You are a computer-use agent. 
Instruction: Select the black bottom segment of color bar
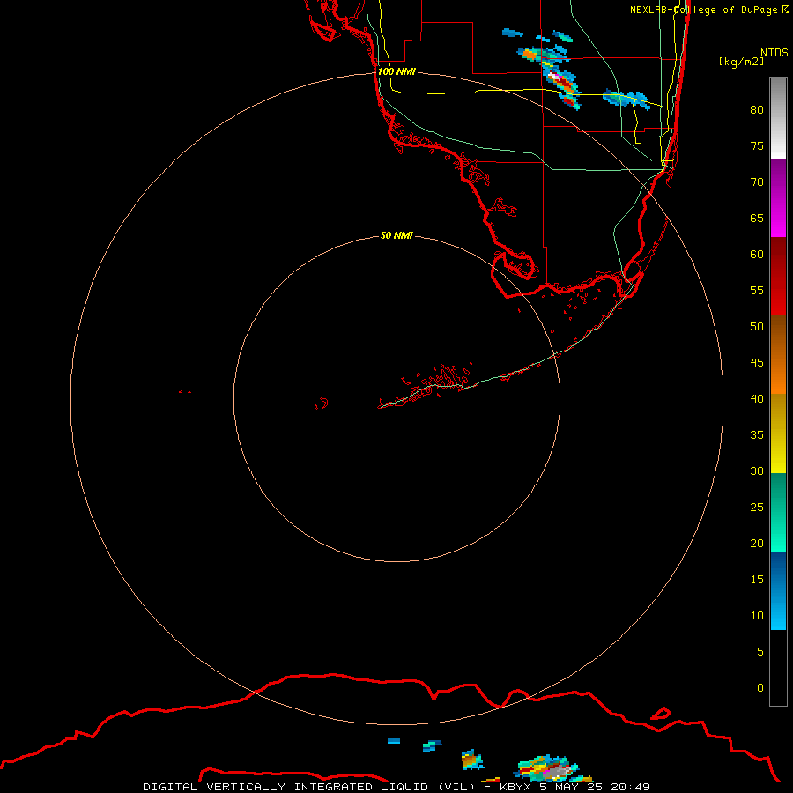(x=778, y=668)
